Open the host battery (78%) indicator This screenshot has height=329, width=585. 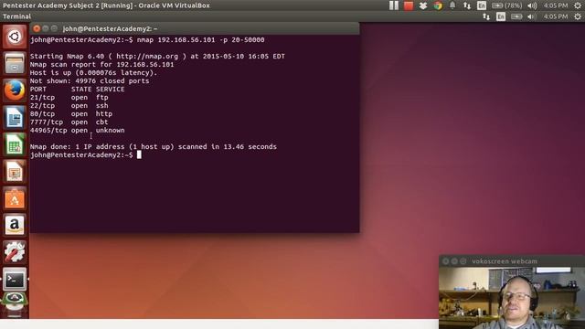point(506,5)
